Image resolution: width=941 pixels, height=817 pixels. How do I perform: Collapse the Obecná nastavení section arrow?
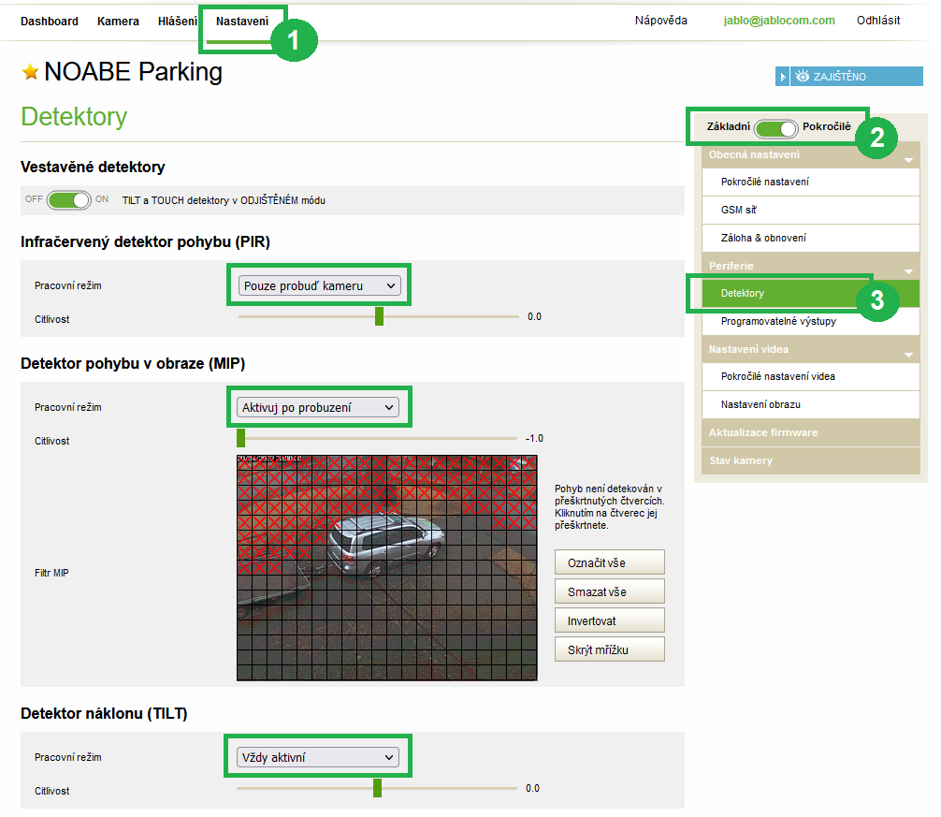pos(907,160)
